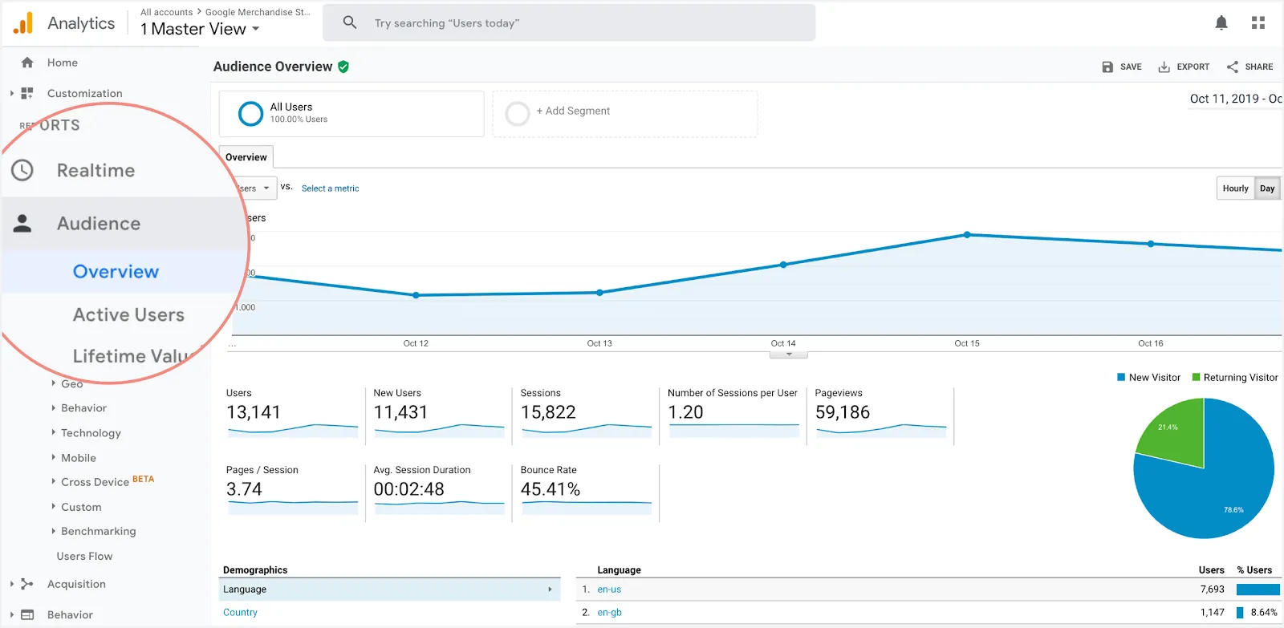
Task: Switch chart granularity to Hourly
Action: pos(1235,188)
